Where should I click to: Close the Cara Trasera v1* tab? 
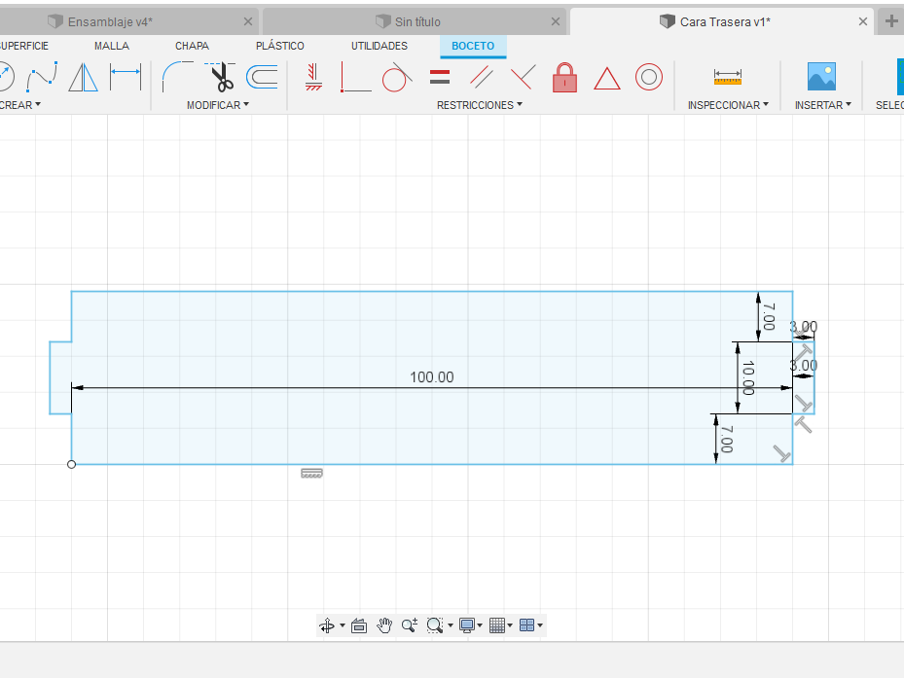tap(863, 22)
